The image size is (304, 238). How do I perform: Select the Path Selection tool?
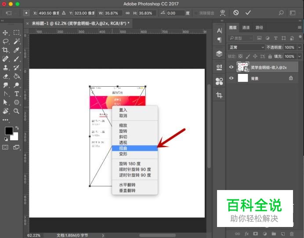5,103
